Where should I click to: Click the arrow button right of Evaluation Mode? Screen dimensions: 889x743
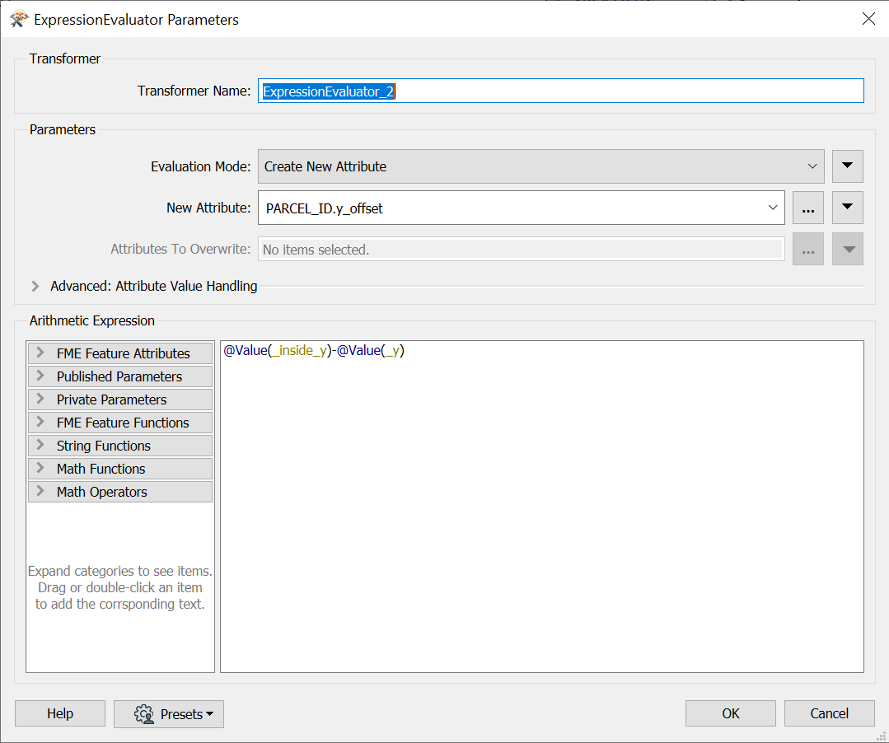[x=847, y=166]
